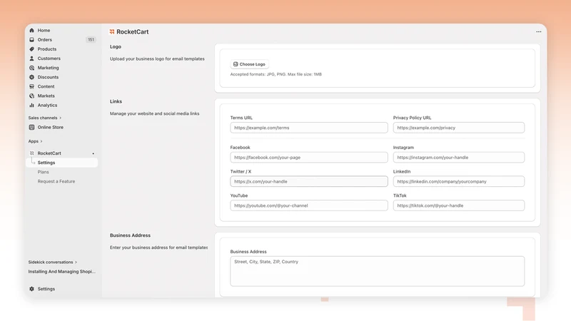571x321 pixels.
Task: Click the YouTube link field
Action: point(309,205)
